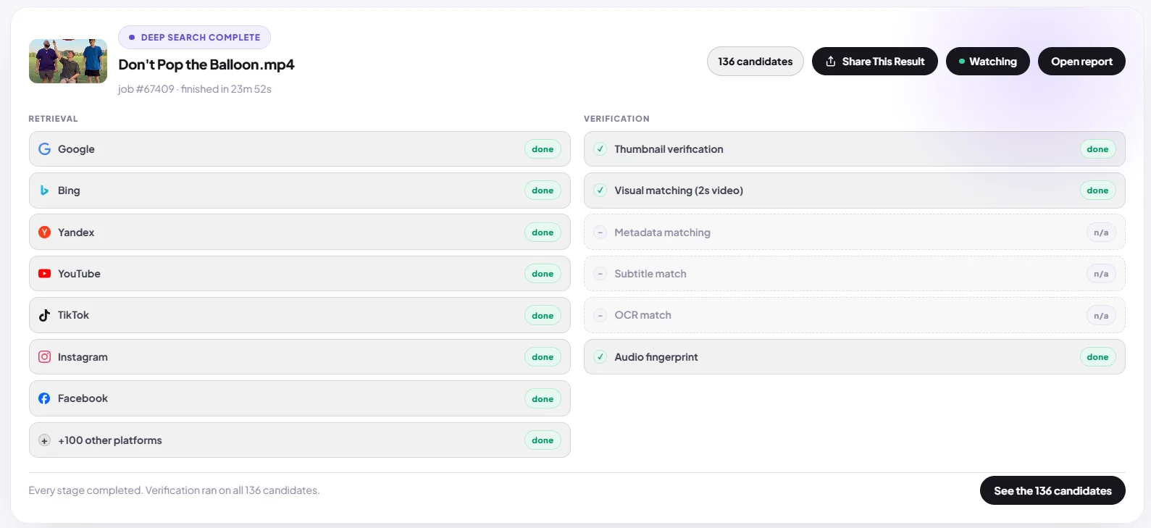The image size is (1151, 528).
Task: Click the Open report button
Action: coord(1081,62)
